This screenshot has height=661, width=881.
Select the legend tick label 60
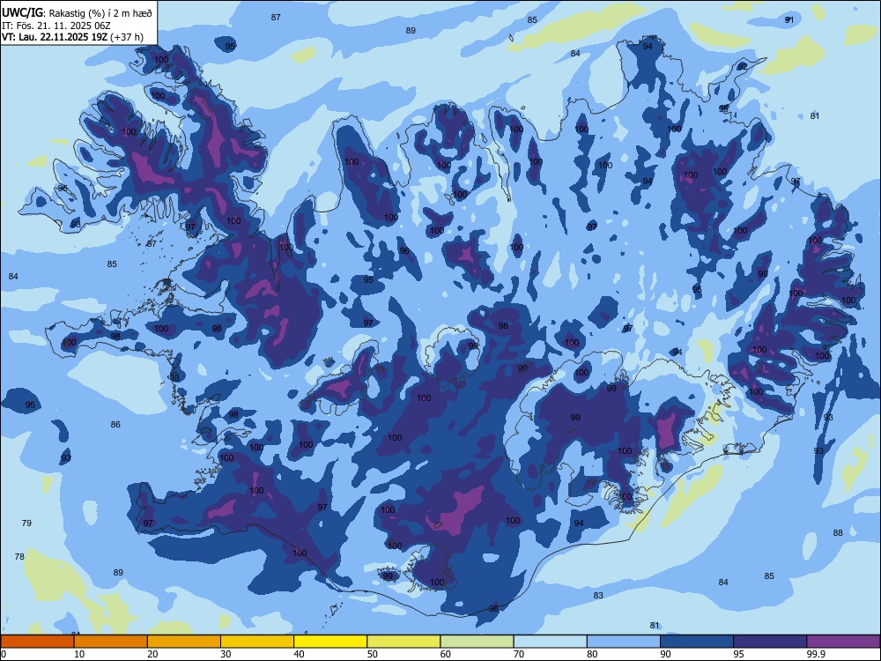[446, 654]
